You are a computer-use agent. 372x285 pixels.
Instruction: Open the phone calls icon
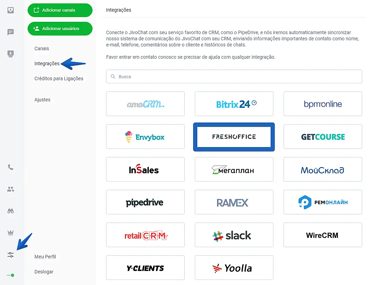tap(11, 167)
